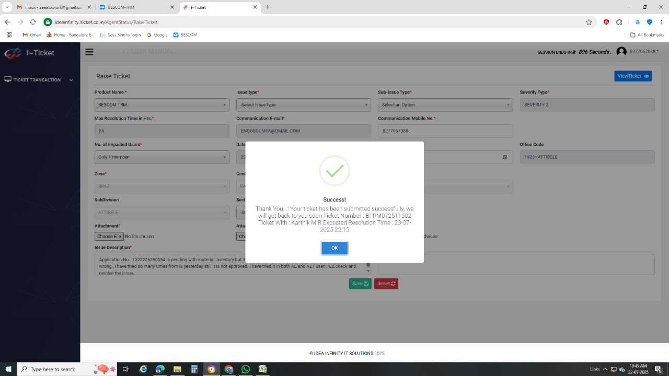
Task: Click the Communication Mobile No. field
Action: point(445,131)
